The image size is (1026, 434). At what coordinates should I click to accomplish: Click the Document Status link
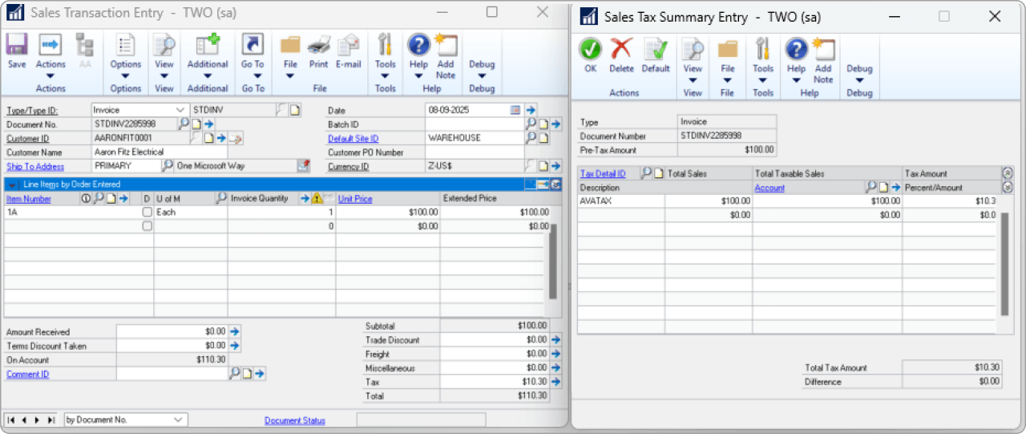[295, 420]
